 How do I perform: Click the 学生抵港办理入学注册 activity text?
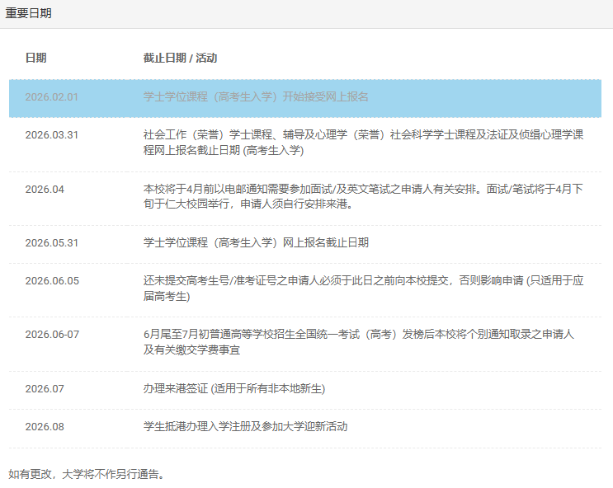pyautogui.click(x=245, y=427)
